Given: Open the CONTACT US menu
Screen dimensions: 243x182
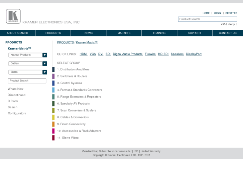Looking at the screenshot, I should (228, 33).
